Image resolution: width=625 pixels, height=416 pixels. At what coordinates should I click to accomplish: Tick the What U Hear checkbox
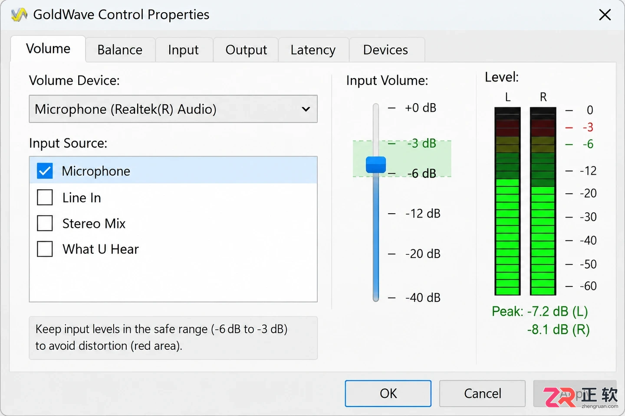45,249
